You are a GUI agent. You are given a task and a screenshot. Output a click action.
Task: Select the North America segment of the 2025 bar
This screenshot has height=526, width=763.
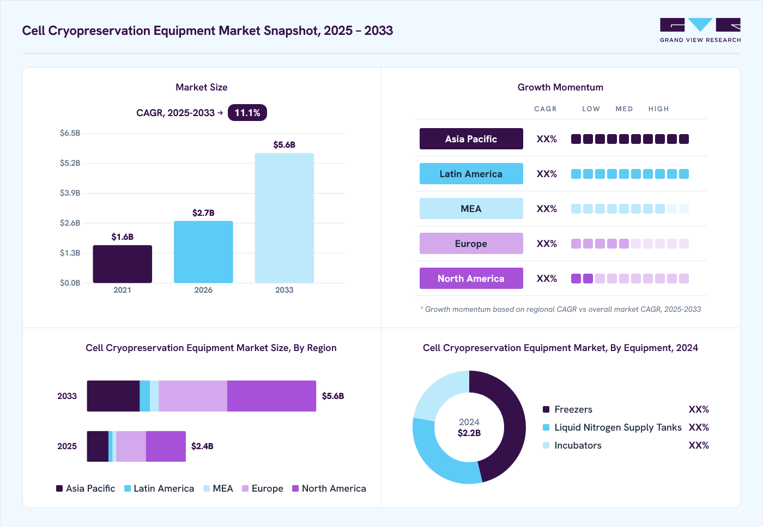pos(166,446)
